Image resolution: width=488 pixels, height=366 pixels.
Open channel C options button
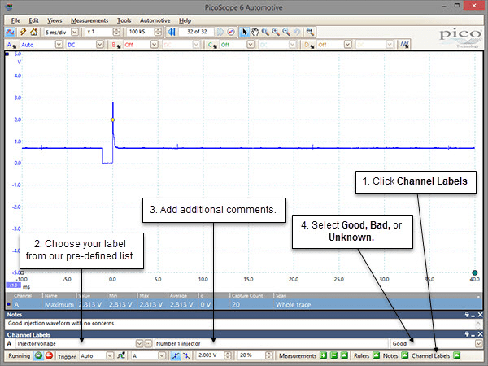(212, 45)
